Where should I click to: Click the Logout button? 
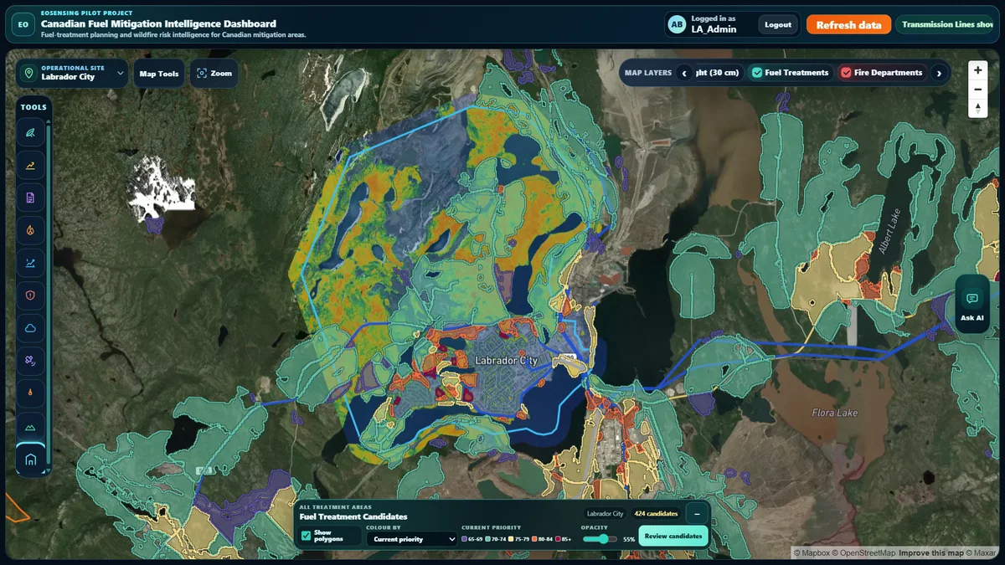(778, 24)
